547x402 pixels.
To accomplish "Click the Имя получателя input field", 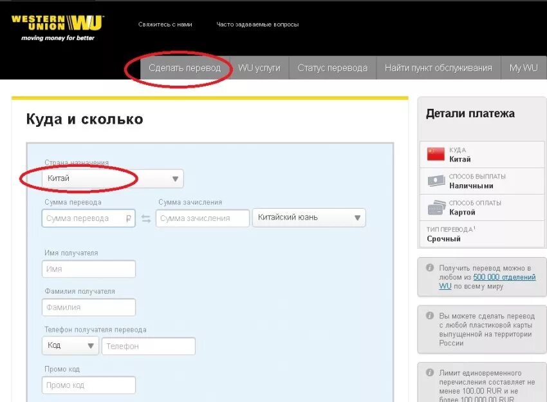I will coord(89,269).
